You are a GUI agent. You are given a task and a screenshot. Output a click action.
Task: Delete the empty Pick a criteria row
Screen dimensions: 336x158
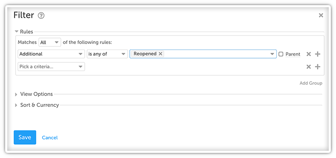[309, 67]
